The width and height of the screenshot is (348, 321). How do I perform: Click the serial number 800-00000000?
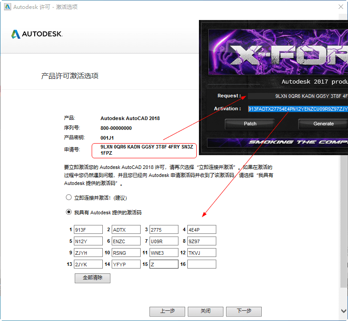[116, 128]
